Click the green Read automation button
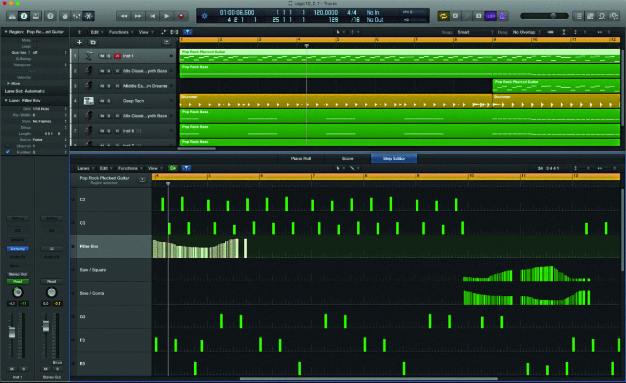626x383 pixels. [18, 282]
